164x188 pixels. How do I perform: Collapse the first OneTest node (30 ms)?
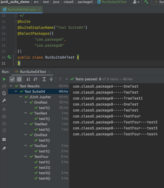coord(26,102)
